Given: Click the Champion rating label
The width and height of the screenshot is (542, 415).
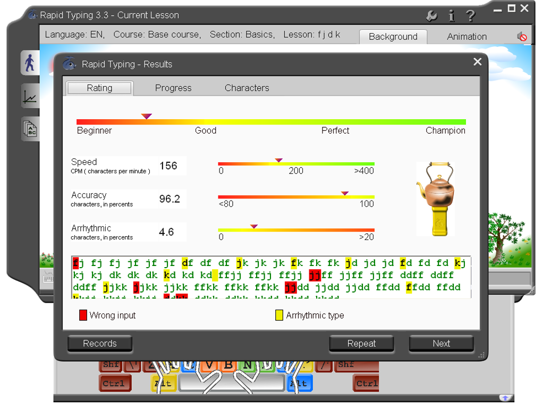Looking at the screenshot, I should pos(445,130).
